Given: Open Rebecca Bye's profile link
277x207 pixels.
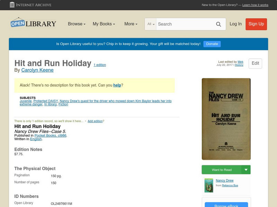Looking at the screenshot, I should click(230, 186).
